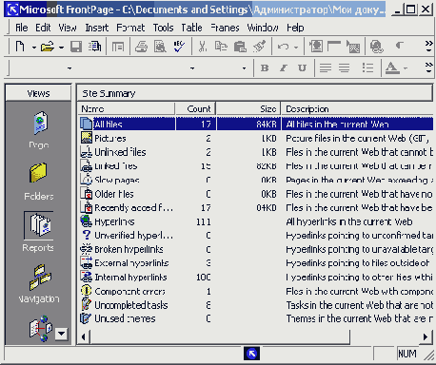Screen dimensions: 436x365
Task: Open the Tools menu
Action: click(x=163, y=28)
